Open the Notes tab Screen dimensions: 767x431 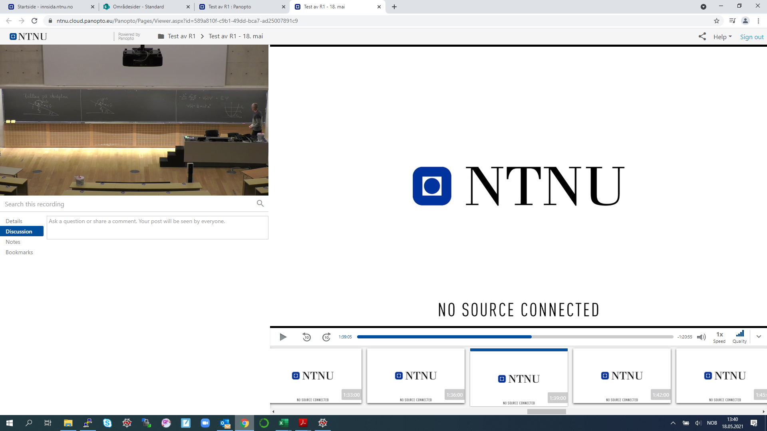(x=13, y=242)
